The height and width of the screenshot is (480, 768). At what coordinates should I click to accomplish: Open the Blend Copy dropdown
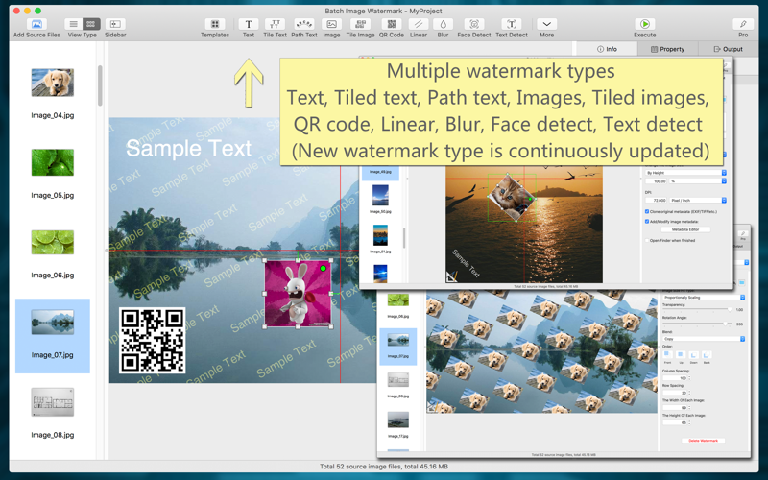(x=704, y=339)
